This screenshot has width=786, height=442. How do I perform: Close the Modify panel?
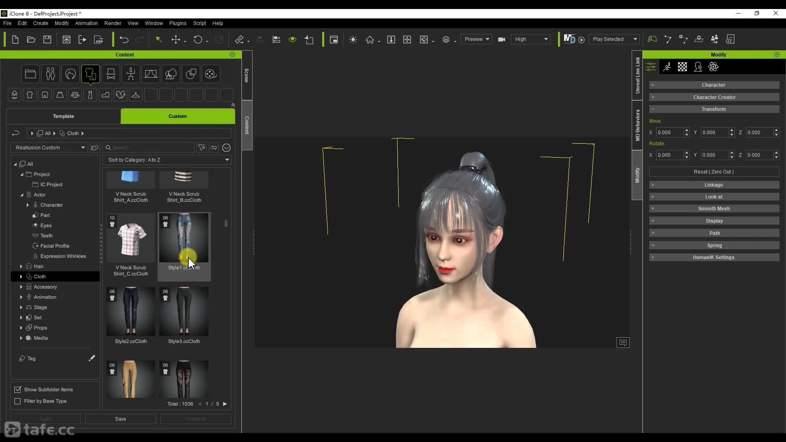coord(777,54)
